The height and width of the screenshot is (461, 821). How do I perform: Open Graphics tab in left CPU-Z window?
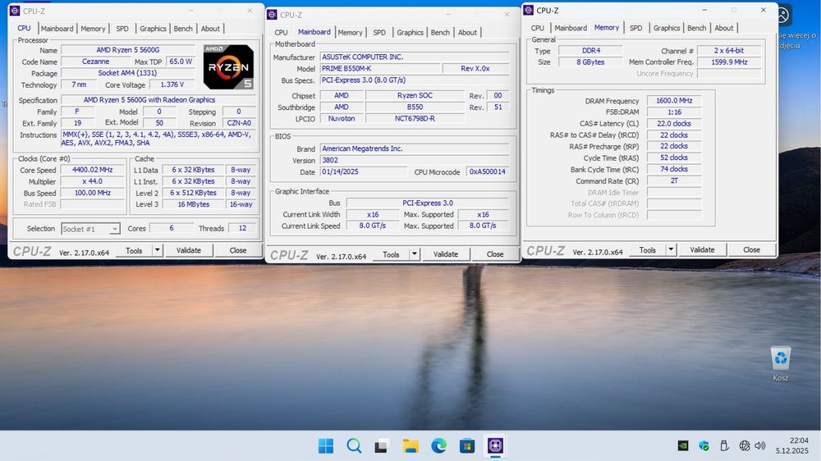point(153,29)
